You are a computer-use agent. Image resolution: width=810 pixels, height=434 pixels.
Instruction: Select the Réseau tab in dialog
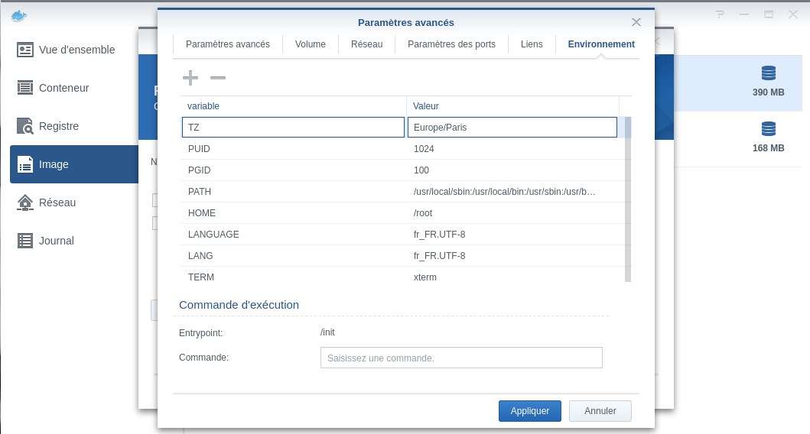click(366, 44)
